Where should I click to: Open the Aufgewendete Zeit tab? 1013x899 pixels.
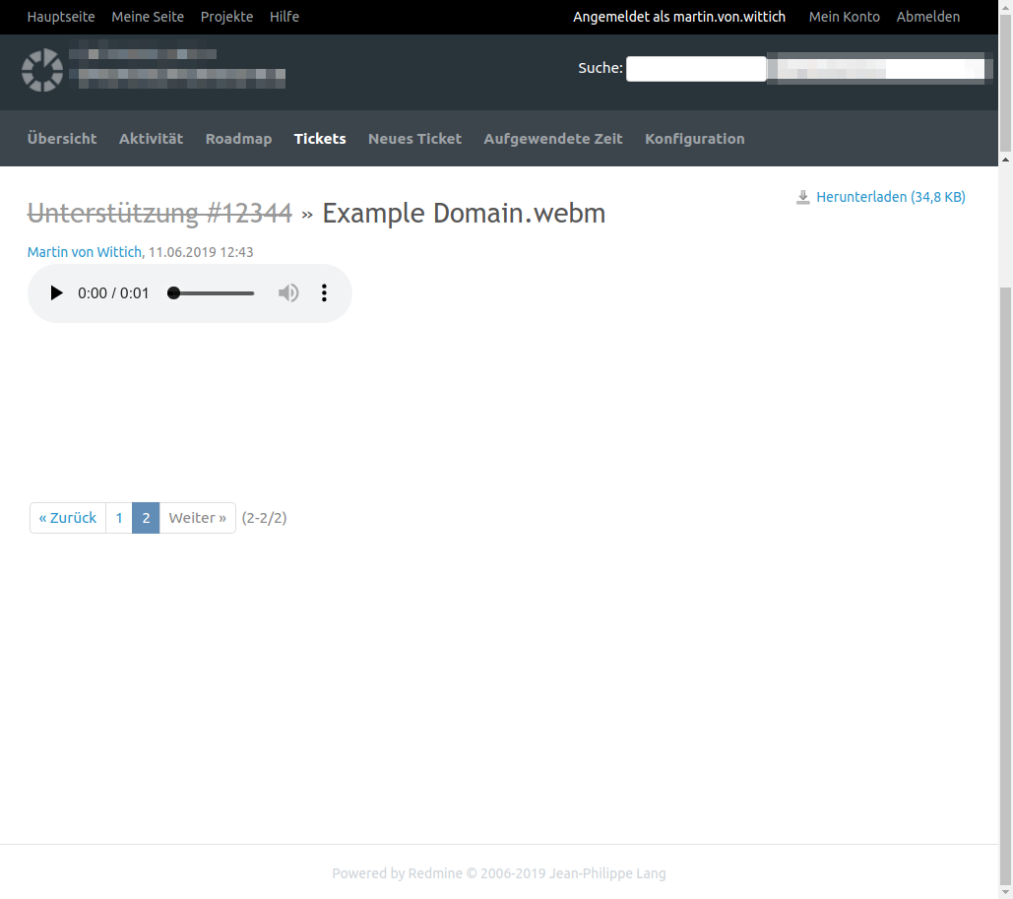click(553, 139)
